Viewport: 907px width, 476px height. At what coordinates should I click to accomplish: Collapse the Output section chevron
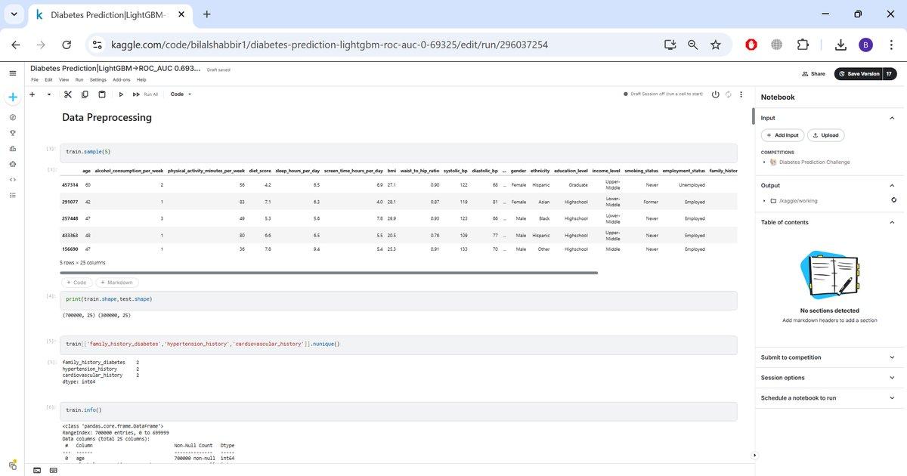[892, 185]
